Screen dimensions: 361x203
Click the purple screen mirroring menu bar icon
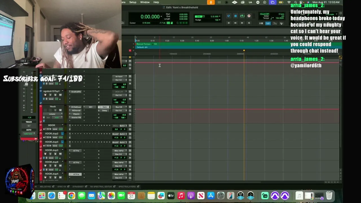[x=272, y=2]
